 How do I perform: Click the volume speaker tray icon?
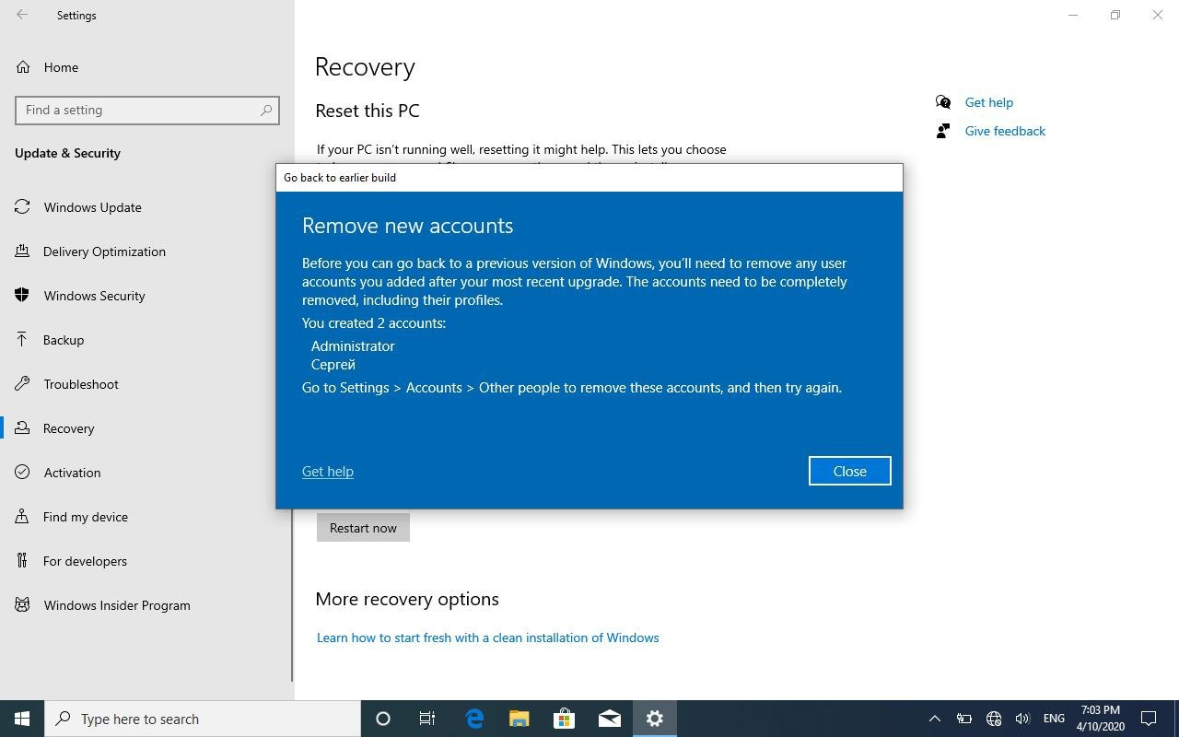[1021, 719]
